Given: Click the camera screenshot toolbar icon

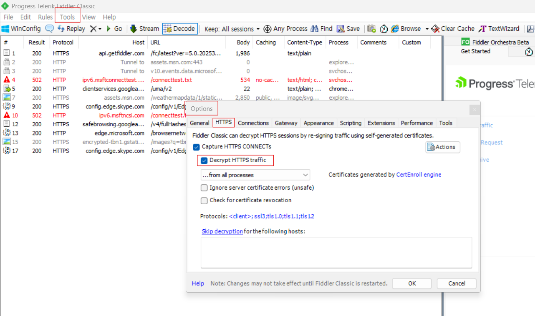Looking at the screenshot, I should pyautogui.click(x=371, y=29).
